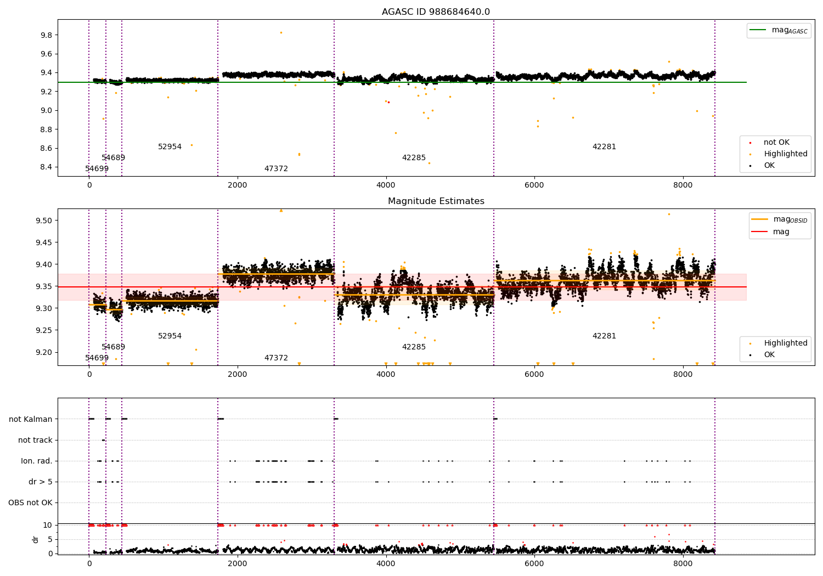Click the y-axis tick label 9.8
823x576 pixels.
(x=46, y=35)
